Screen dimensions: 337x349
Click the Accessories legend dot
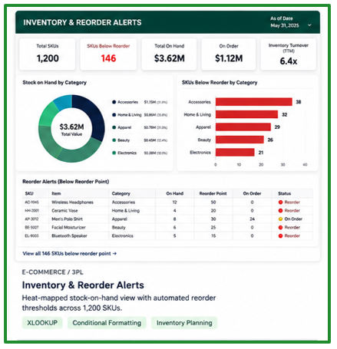click(x=114, y=102)
